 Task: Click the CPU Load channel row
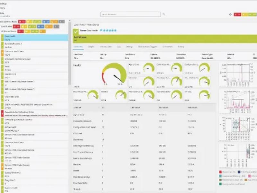point(144,133)
